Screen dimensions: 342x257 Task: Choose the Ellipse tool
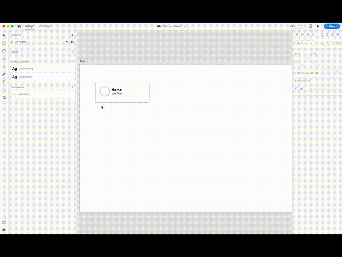coord(4,51)
